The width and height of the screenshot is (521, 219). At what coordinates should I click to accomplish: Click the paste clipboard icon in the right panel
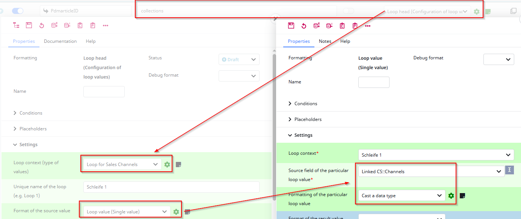[355, 26]
